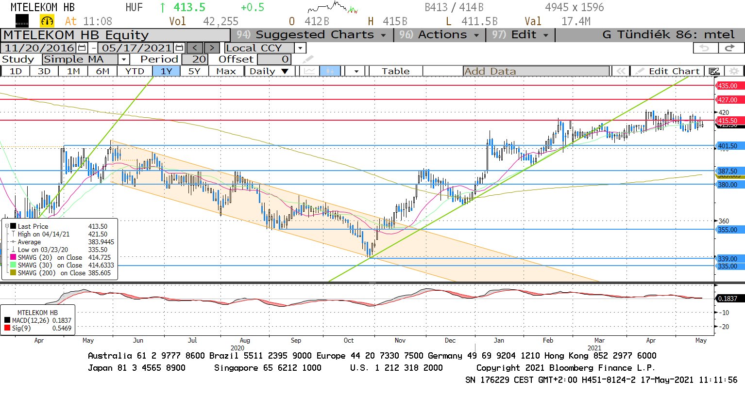Open the Suggested Charts menu
Image resolution: width=745 pixels, height=394 pixels.
tap(311, 35)
